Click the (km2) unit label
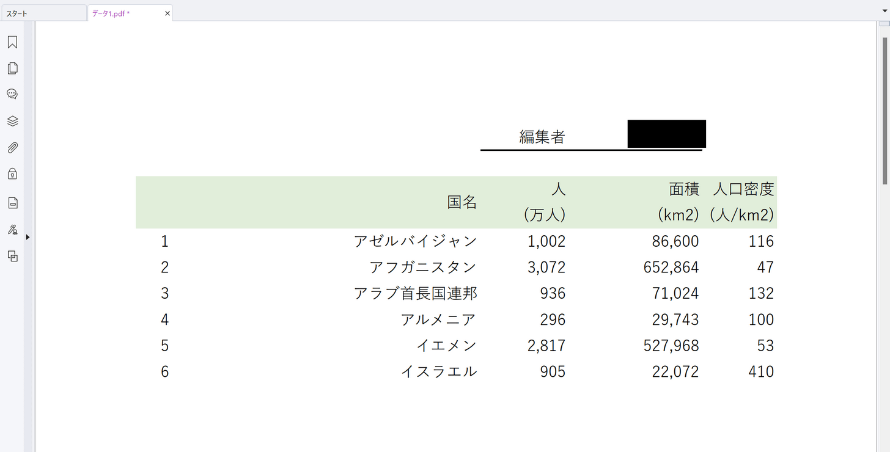The width and height of the screenshot is (890, 452). [x=678, y=215]
